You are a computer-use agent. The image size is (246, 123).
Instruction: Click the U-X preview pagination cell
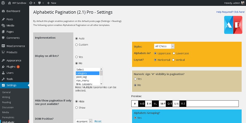[x=176, y=104]
